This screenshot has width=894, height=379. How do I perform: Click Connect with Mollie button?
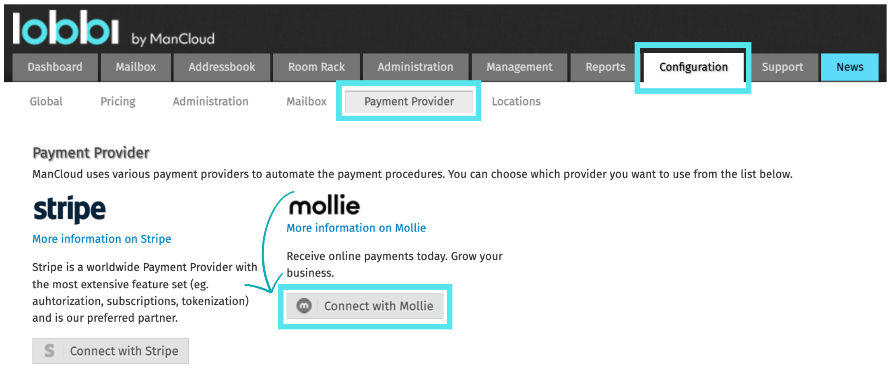(365, 306)
